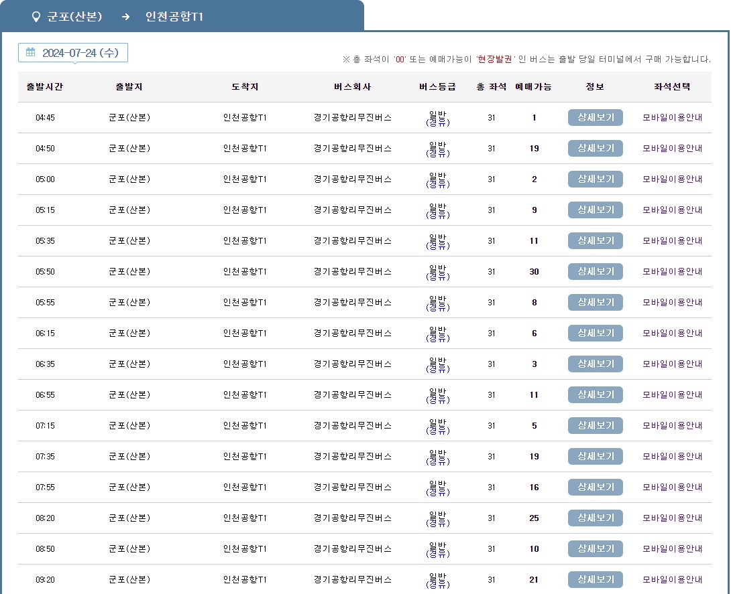Viewport: 731px width, 594px height.
Task: Click the 예매가능 column header
Action: [533, 86]
